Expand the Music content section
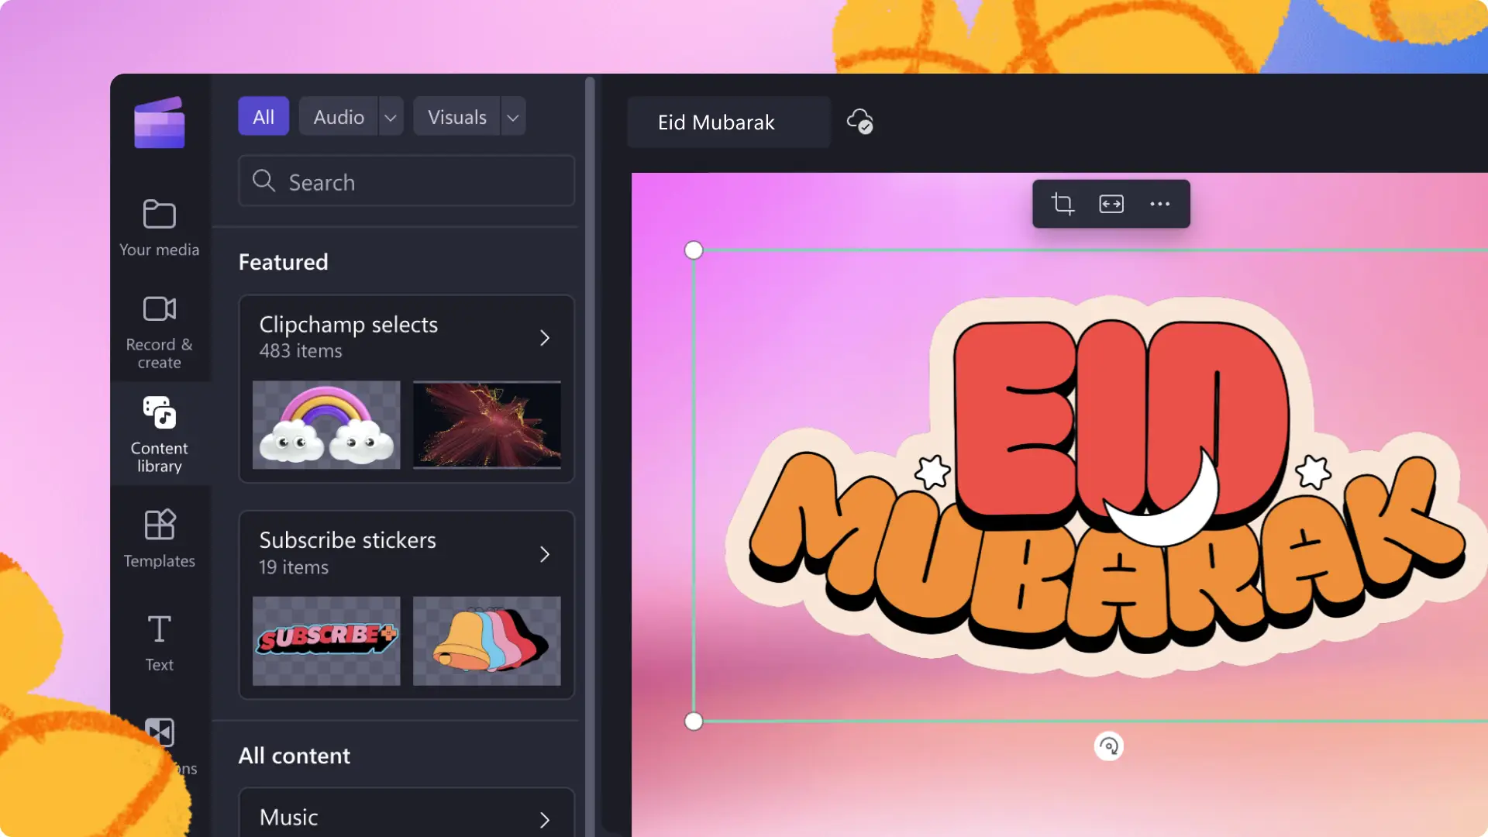Image resolution: width=1488 pixels, height=837 pixels. (546, 818)
